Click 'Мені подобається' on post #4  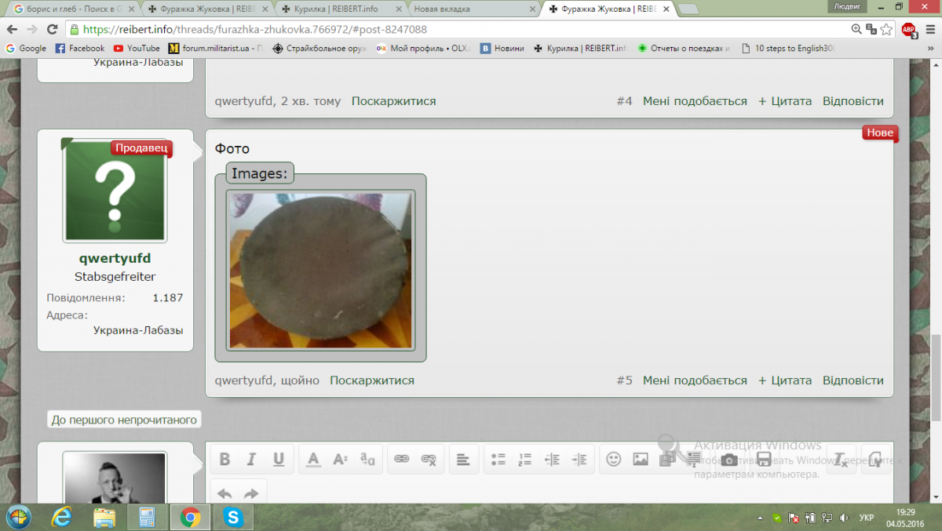(x=695, y=101)
